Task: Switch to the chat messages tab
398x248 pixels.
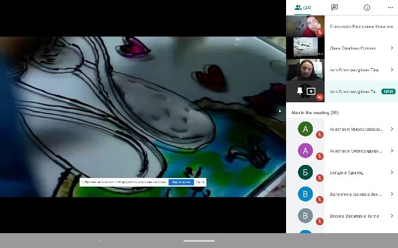Action: [x=335, y=7]
